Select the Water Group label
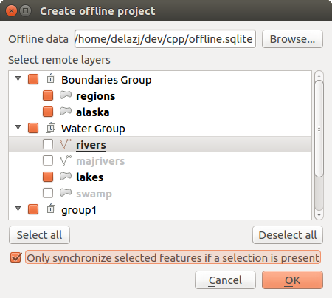The image size is (332, 298). click(93, 129)
